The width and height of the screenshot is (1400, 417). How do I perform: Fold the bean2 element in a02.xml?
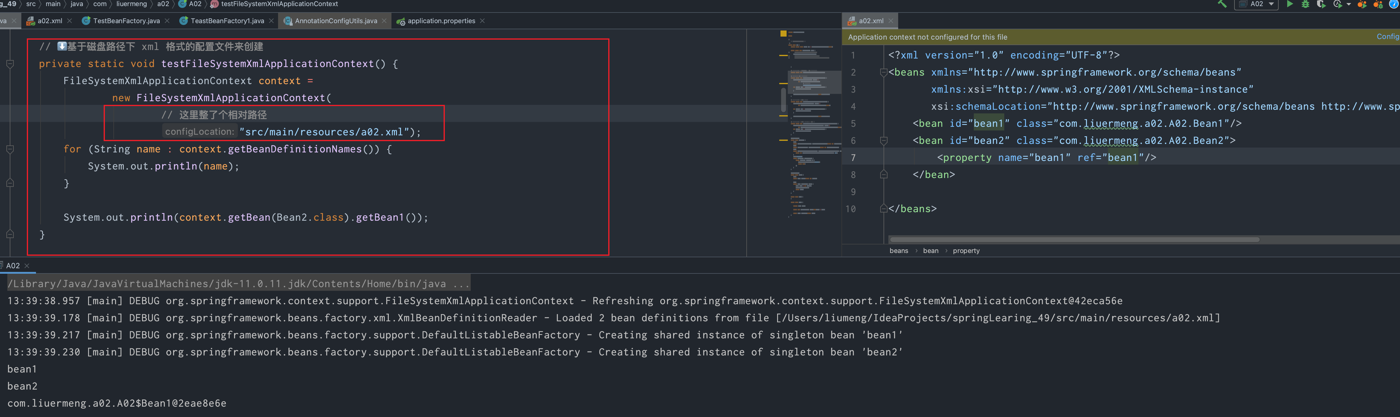pyautogui.click(x=884, y=141)
